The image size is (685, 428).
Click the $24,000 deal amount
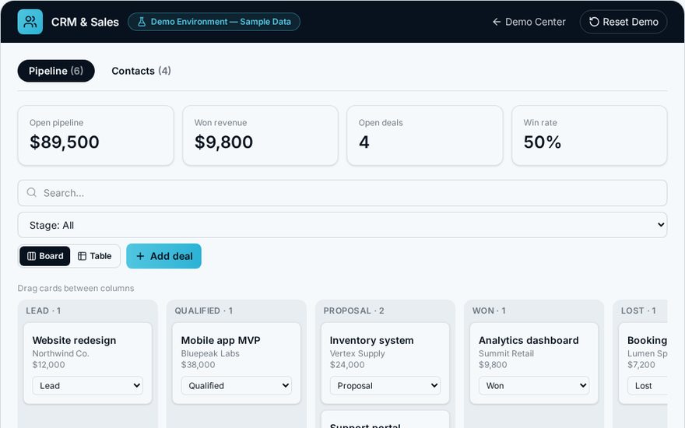click(347, 365)
